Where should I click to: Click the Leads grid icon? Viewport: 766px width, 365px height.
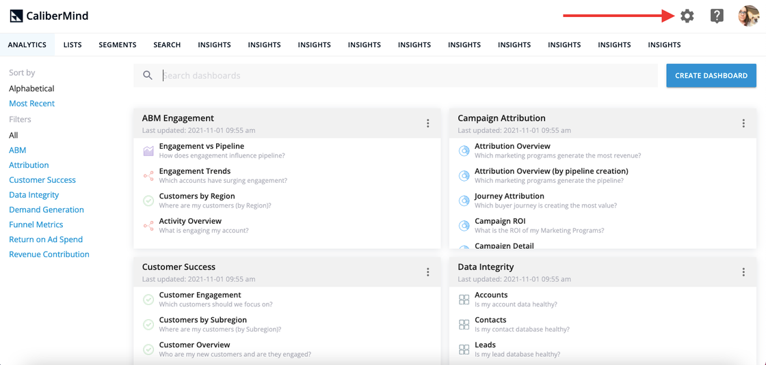(464, 349)
